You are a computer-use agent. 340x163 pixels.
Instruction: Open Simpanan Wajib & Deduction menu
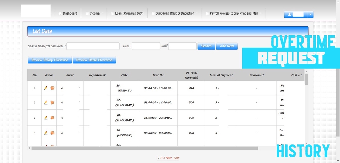[175, 13]
